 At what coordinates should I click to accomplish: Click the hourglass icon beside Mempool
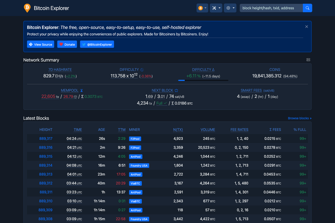[81, 90]
